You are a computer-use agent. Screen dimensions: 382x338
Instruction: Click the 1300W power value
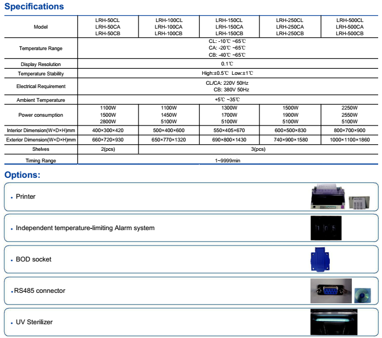229,108
